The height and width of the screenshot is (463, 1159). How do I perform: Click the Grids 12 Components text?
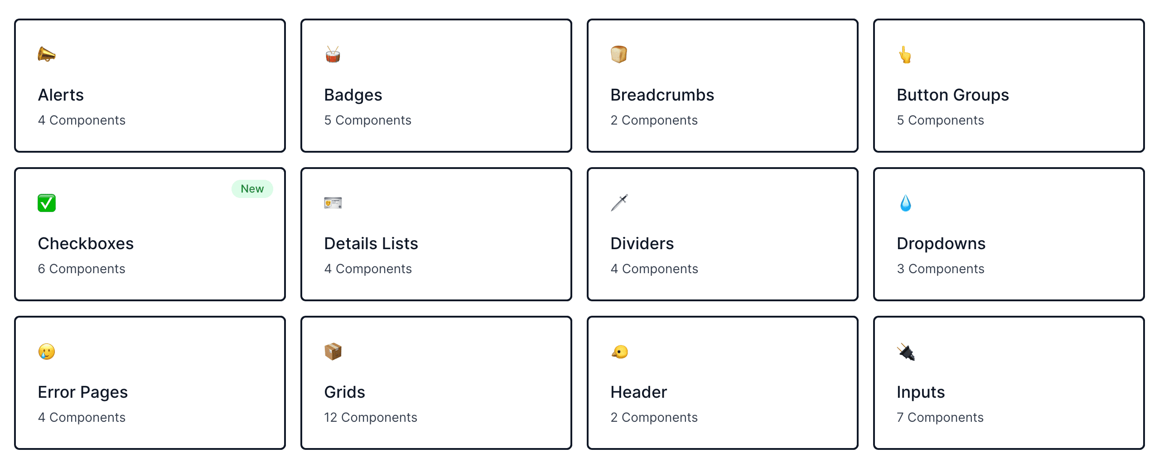coord(370,417)
